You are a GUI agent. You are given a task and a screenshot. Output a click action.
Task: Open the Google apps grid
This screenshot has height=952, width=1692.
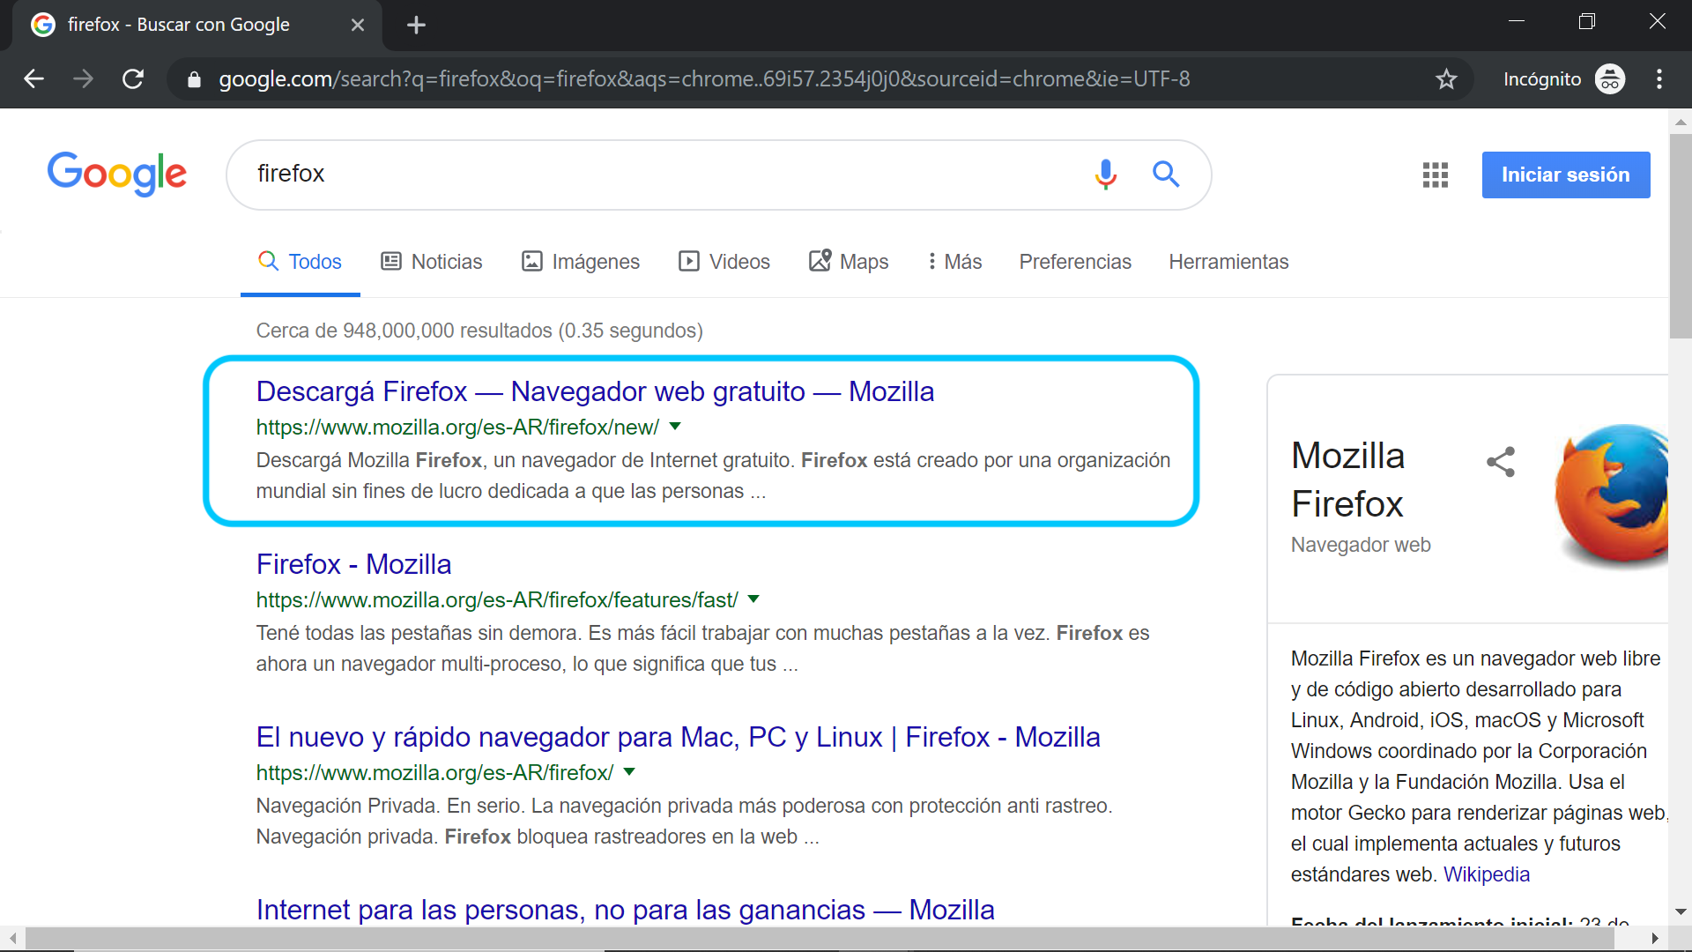coord(1435,175)
